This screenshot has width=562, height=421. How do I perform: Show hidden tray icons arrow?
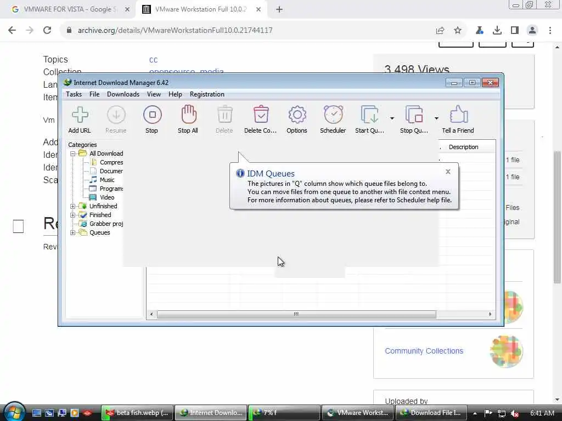tap(475, 413)
